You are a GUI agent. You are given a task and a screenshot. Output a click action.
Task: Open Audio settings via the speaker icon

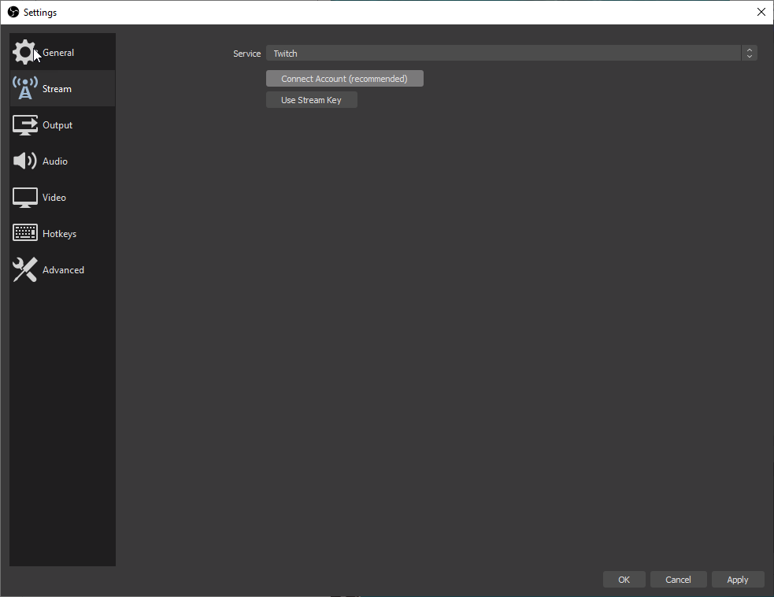click(24, 161)
